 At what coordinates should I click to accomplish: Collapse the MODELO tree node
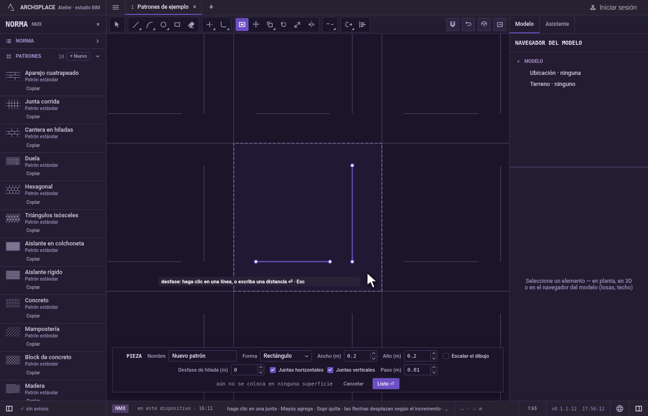click(518, 61)
